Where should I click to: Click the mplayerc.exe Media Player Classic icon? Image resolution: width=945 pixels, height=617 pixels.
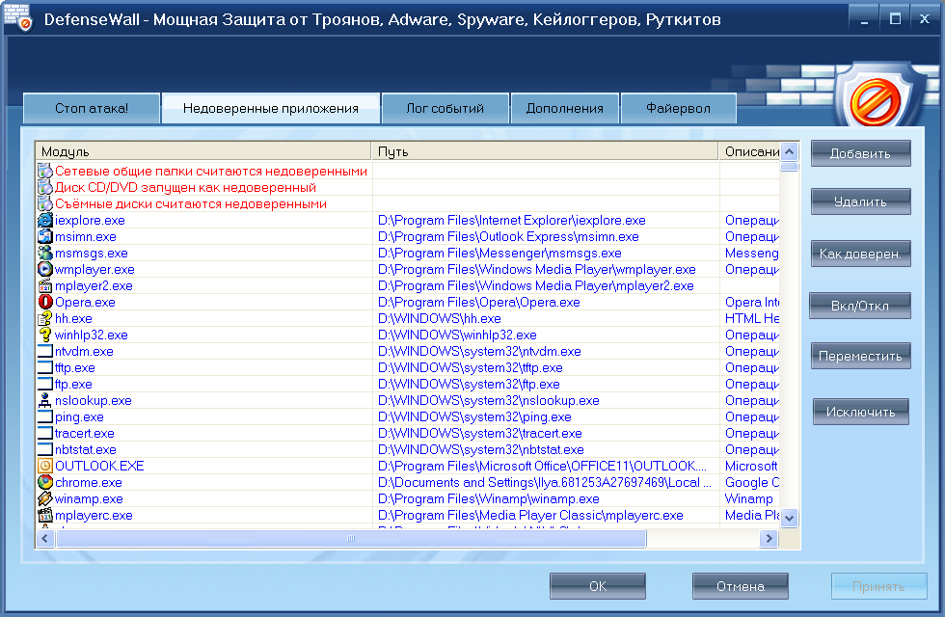[x=45, y=515]
